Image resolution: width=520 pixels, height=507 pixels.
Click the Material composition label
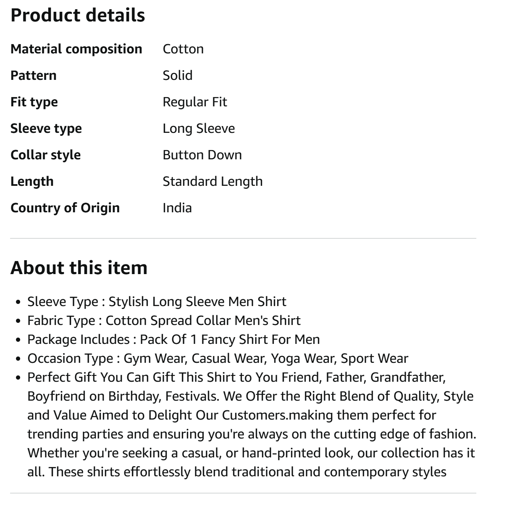point(76,49)
